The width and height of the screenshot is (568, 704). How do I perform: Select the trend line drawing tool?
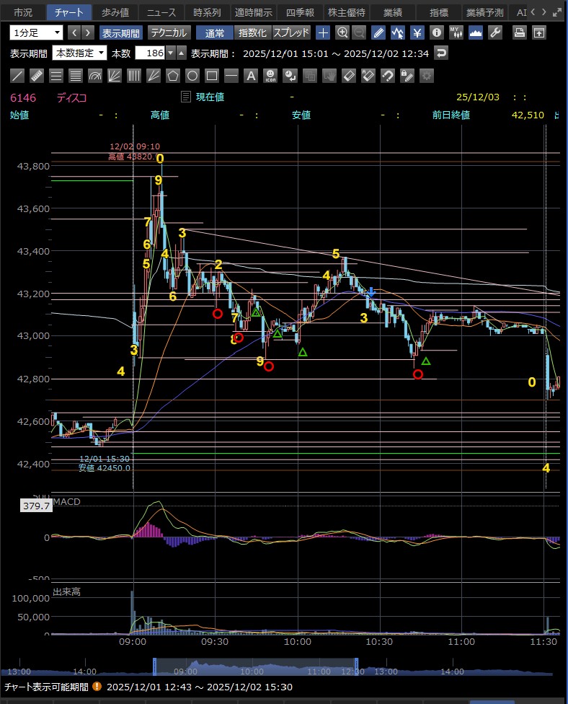click(18, 76)
